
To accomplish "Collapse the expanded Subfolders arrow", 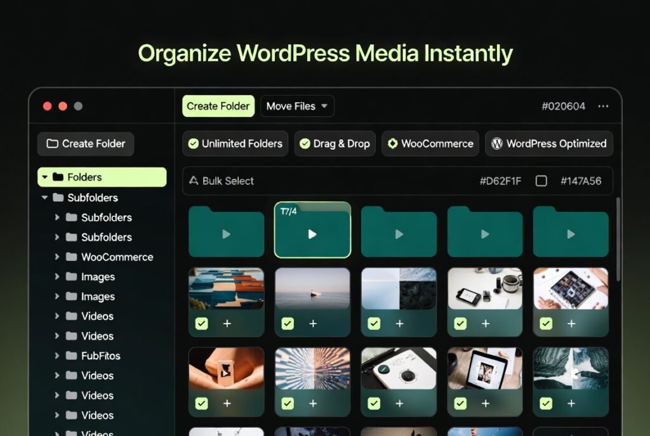I will click(45, 198).
